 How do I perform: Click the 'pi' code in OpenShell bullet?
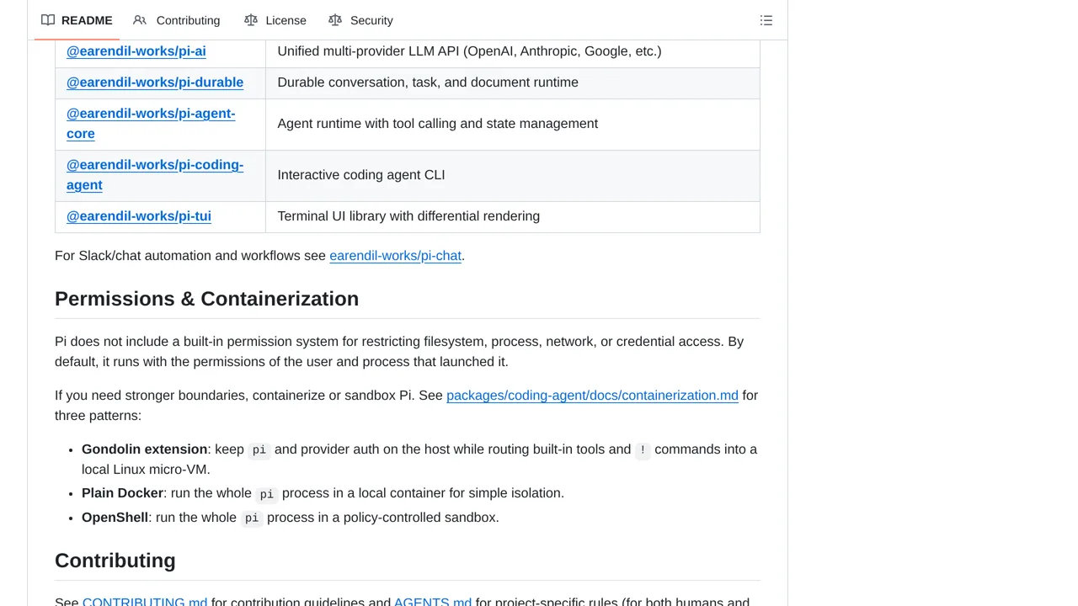pyautogui.click(x=252, y=518)
